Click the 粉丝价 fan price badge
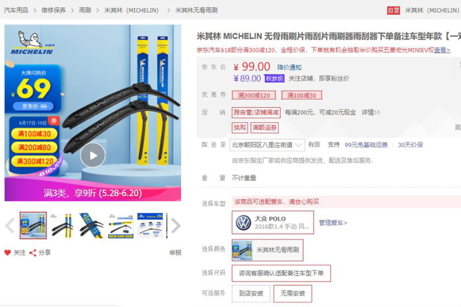The height and width of the screenshot is (307, 461). [x=274, y=78]
